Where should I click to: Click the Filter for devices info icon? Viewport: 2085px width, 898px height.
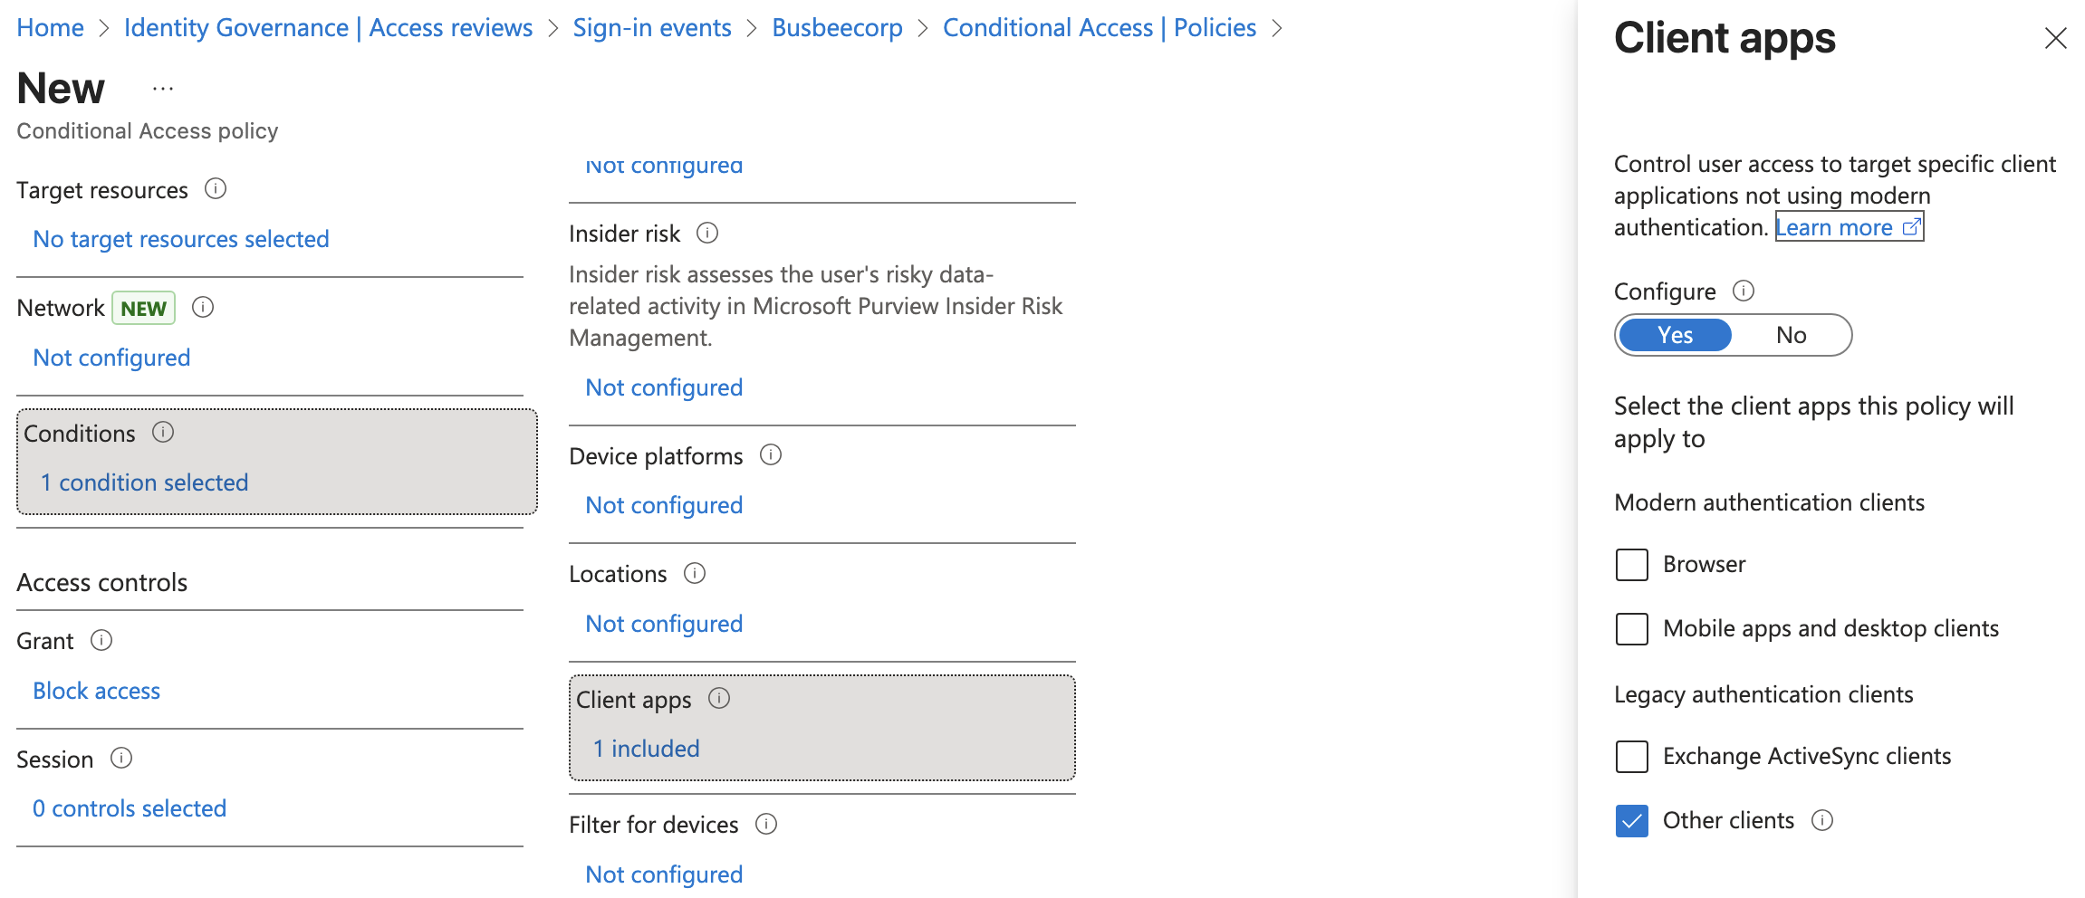click(x=767, y=825)
